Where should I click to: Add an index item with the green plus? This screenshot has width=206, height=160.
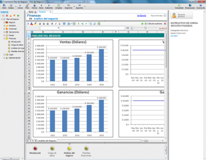tap(18, 16)
